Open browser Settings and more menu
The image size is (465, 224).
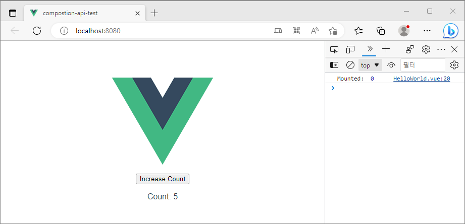(x=427, y=31)
